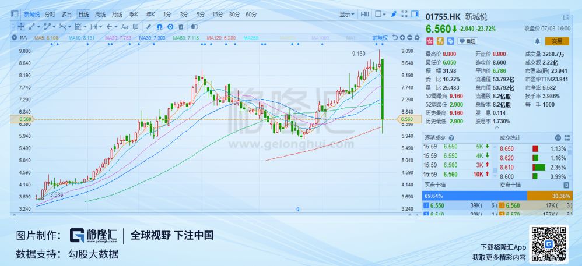Collapse the MA indicator legend

(14, 37)
